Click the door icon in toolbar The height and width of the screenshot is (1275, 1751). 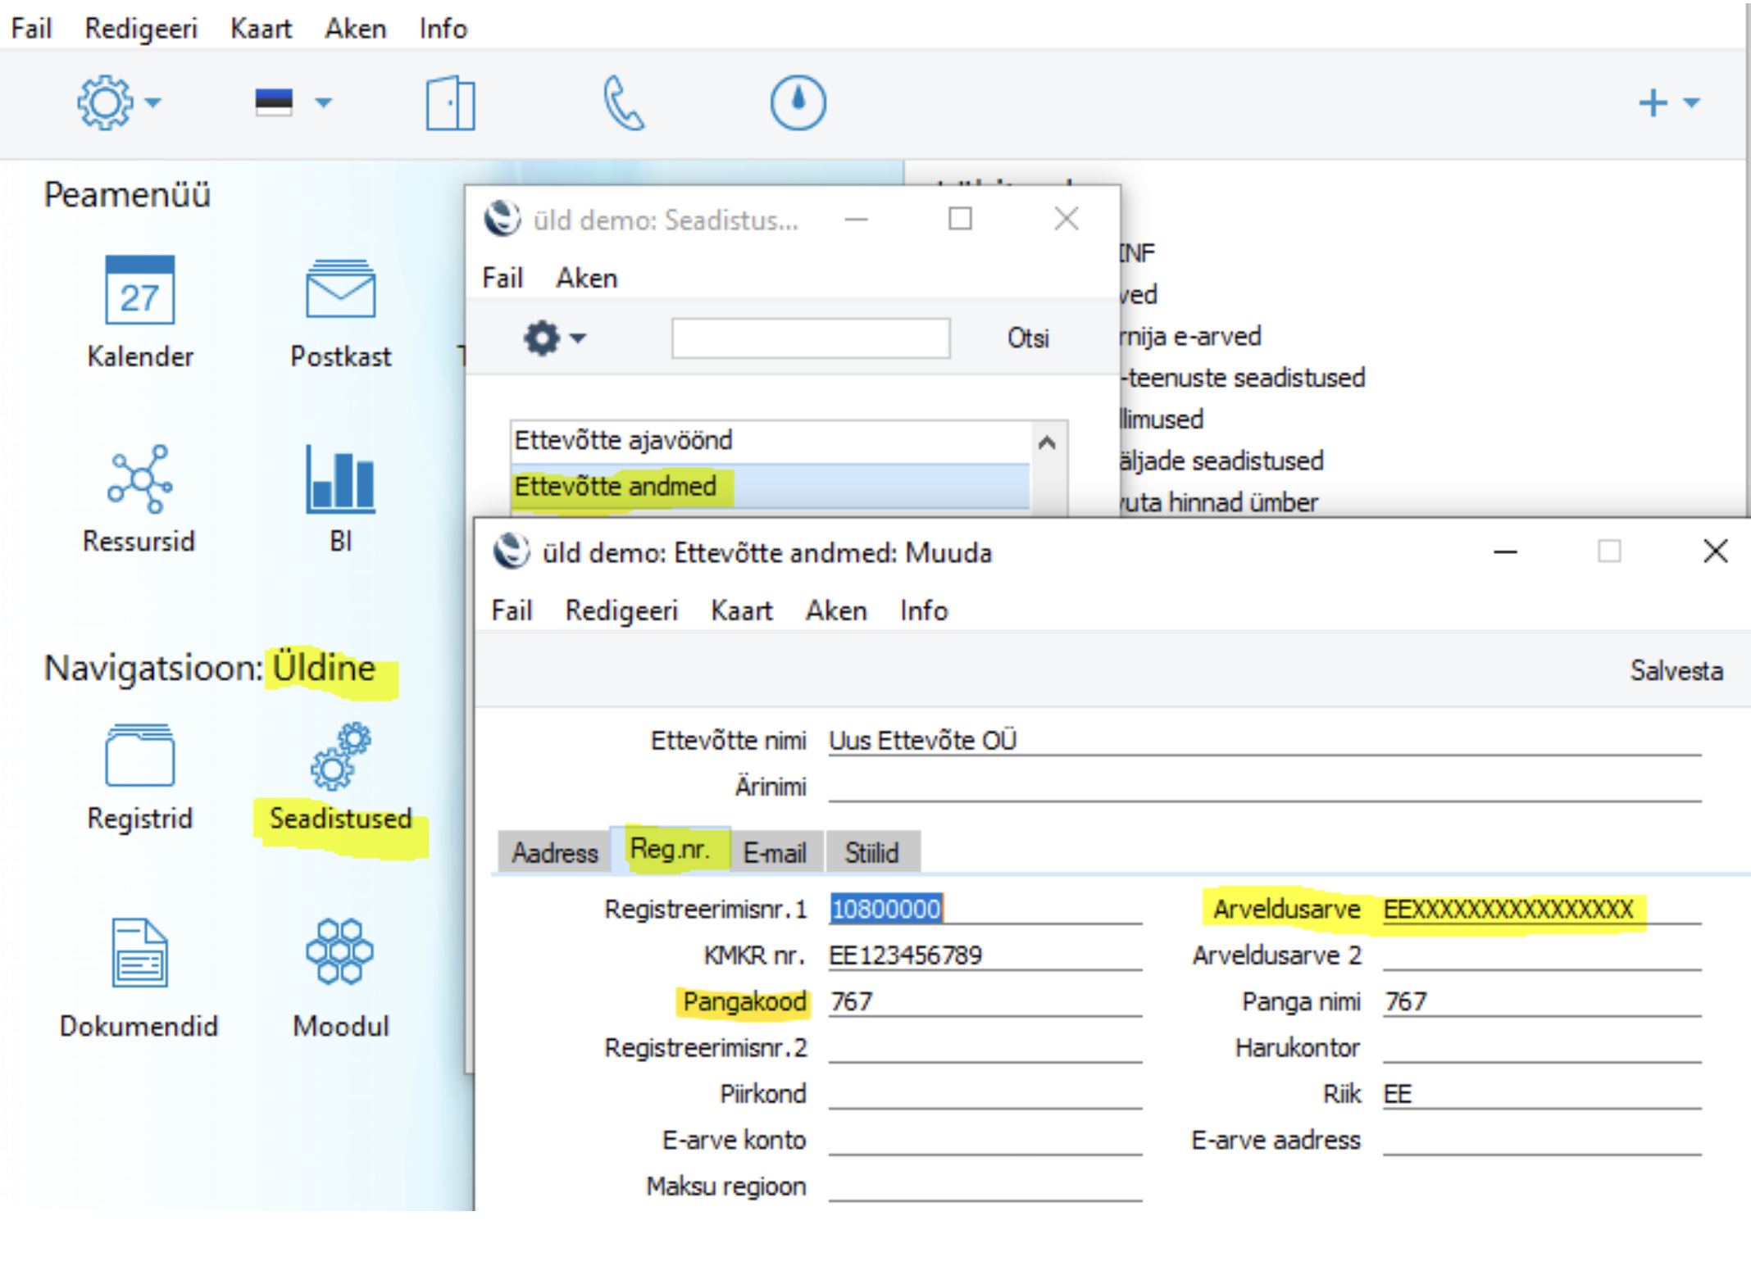pos(450,103)
